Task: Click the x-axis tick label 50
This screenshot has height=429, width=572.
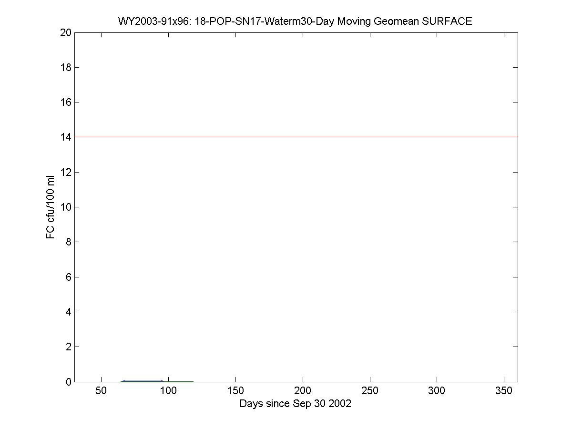Action: (x=101, y=391)
